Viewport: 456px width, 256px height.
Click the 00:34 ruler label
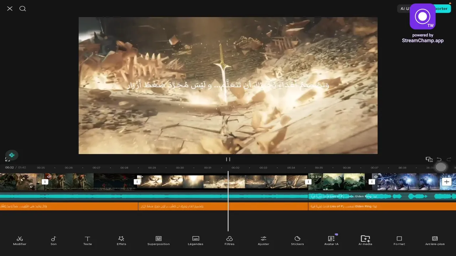coord(291,167)
